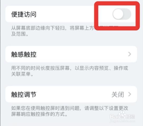Click the Bai text in Baidu watermark
Screen dimensions: 143x126
pos(114,116)
